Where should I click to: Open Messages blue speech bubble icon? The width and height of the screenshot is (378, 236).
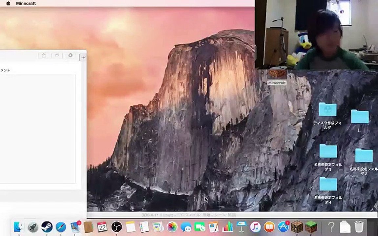[186, 227]
